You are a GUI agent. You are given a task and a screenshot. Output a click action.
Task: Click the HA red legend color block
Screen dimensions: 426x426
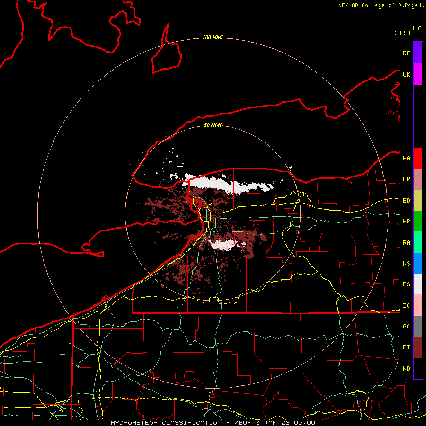pyautogui.click(x=418, y=158)
